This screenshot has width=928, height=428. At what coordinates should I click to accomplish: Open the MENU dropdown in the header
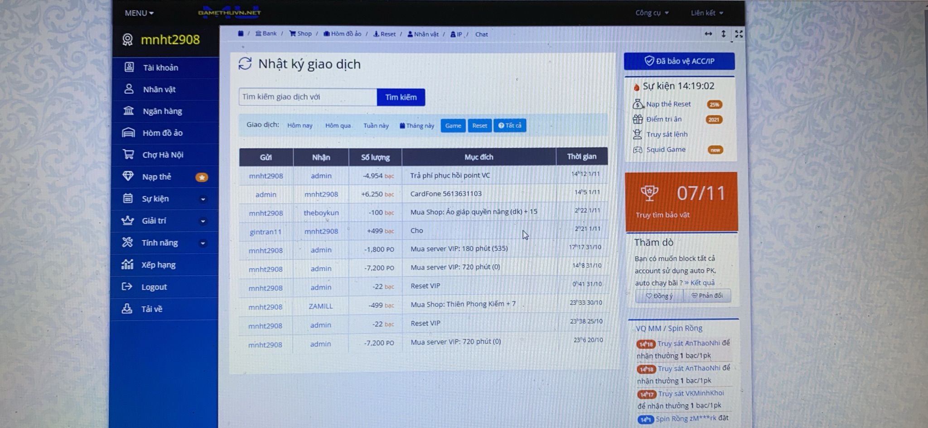[139, 13]
